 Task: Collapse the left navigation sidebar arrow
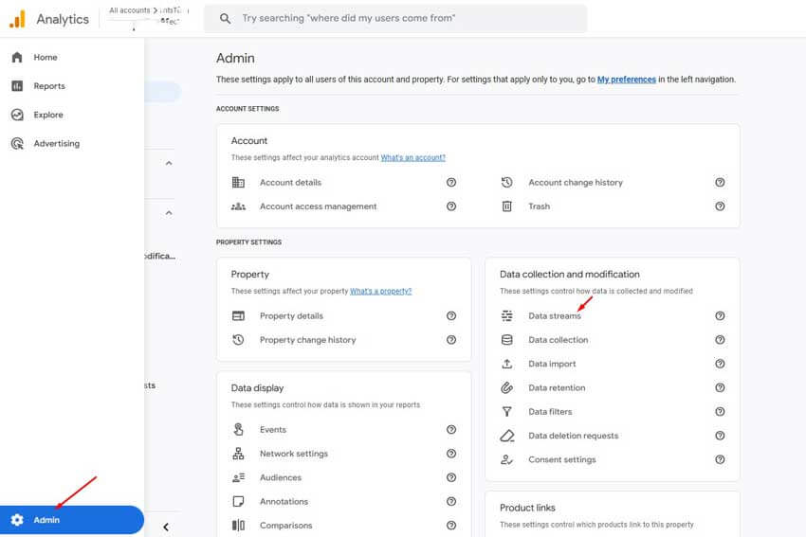(x=166, y=527)
